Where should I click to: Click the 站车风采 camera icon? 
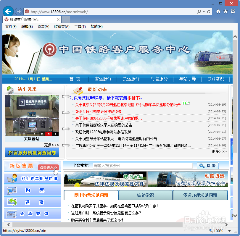point(10,90)
